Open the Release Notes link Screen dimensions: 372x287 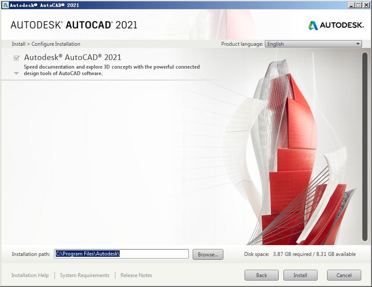point(136,275)
